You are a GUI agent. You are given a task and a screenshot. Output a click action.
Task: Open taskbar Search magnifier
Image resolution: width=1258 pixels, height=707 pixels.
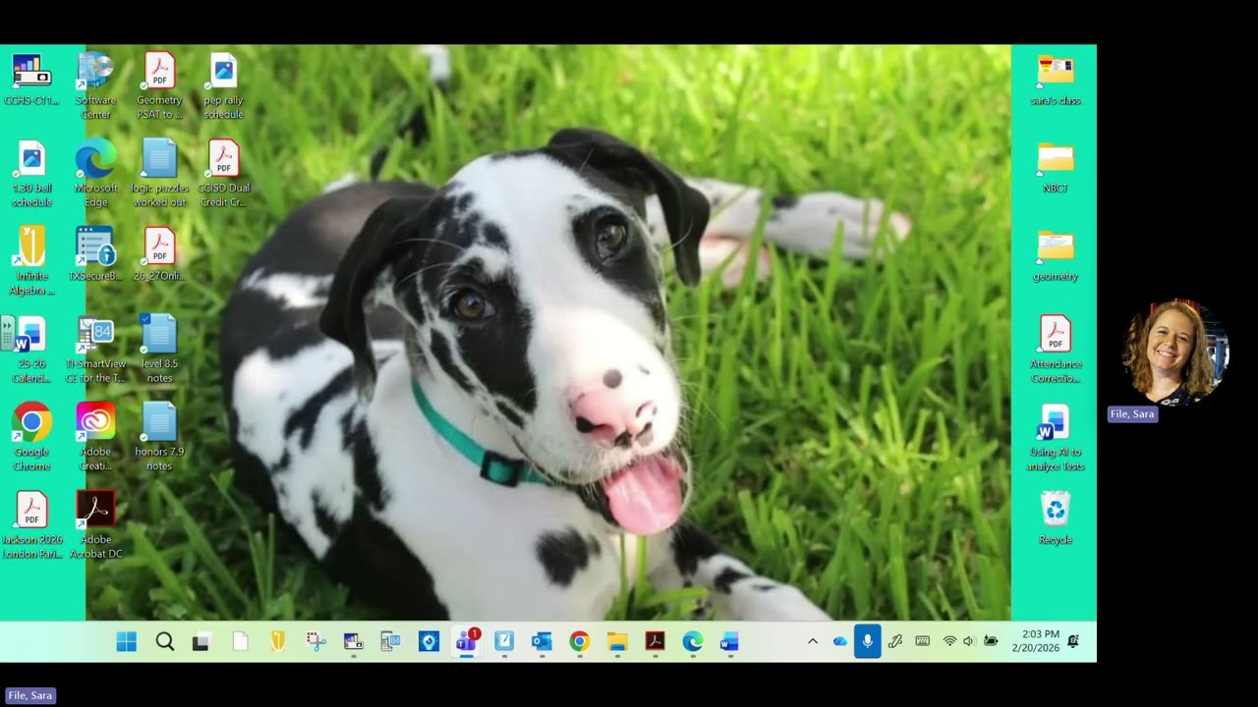(x=165, y=642)
